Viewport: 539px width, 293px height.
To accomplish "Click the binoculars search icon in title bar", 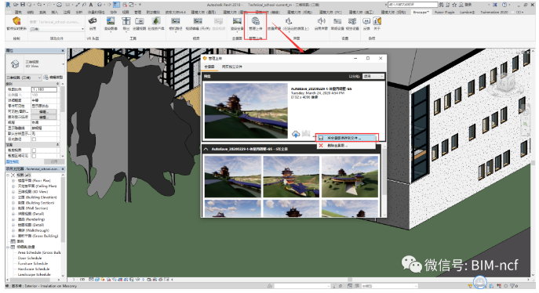I will 442,5.
